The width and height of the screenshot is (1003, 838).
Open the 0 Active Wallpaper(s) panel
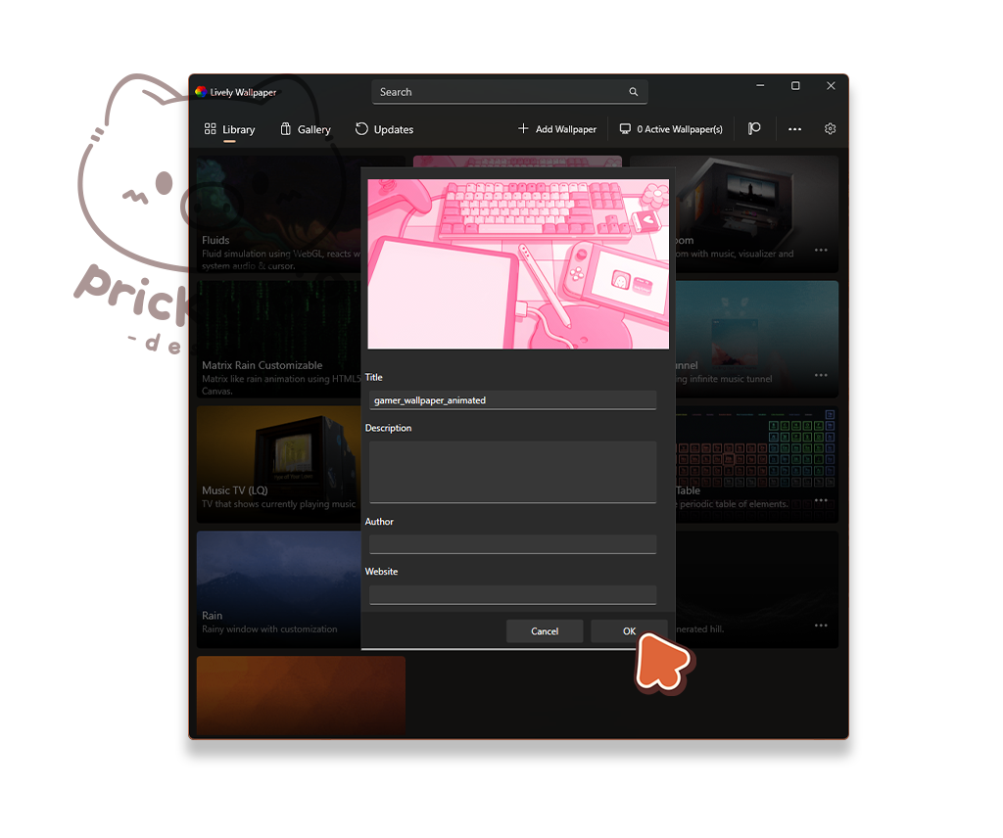tap(670, 129)
